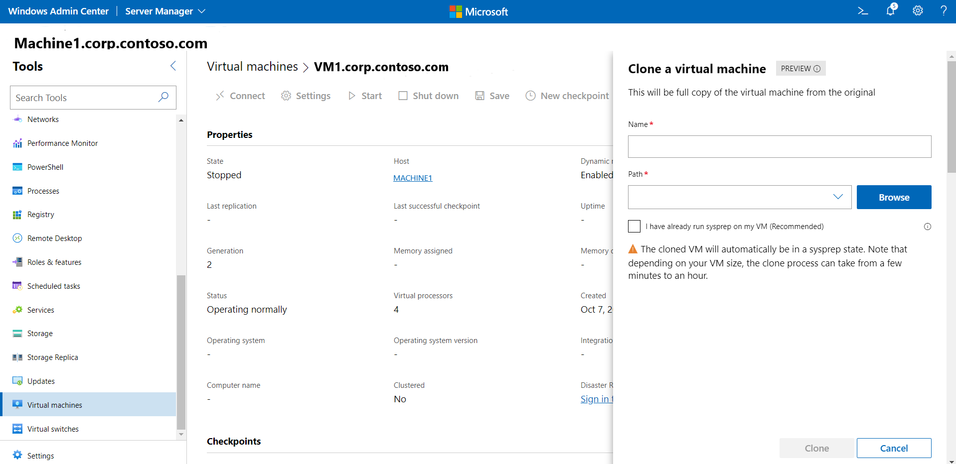Click Cancel in the clone panel
This screenshot has width=956, height=464.
pos(894,448)
